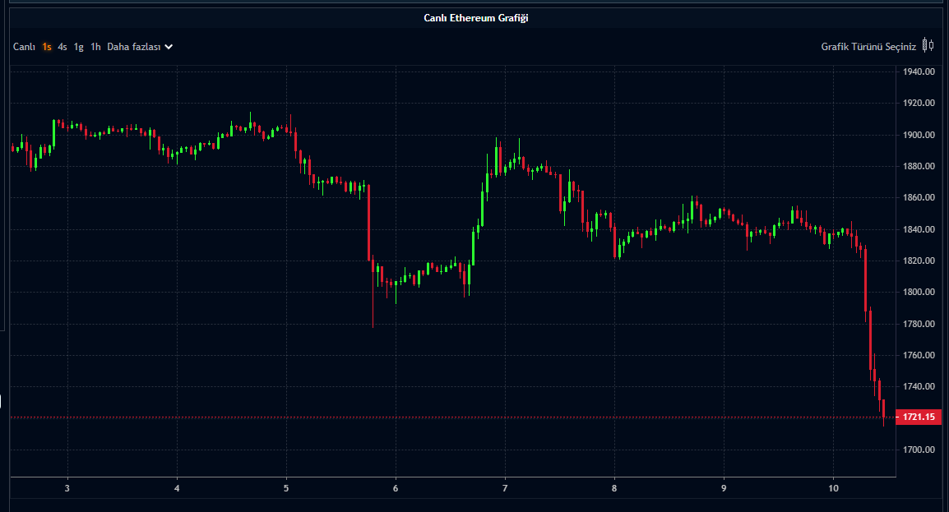Image resolution: width=949 pixels, height=512 pixels.
Task: Click the tall red candle before date 6
Action: (x=369, y=222)
